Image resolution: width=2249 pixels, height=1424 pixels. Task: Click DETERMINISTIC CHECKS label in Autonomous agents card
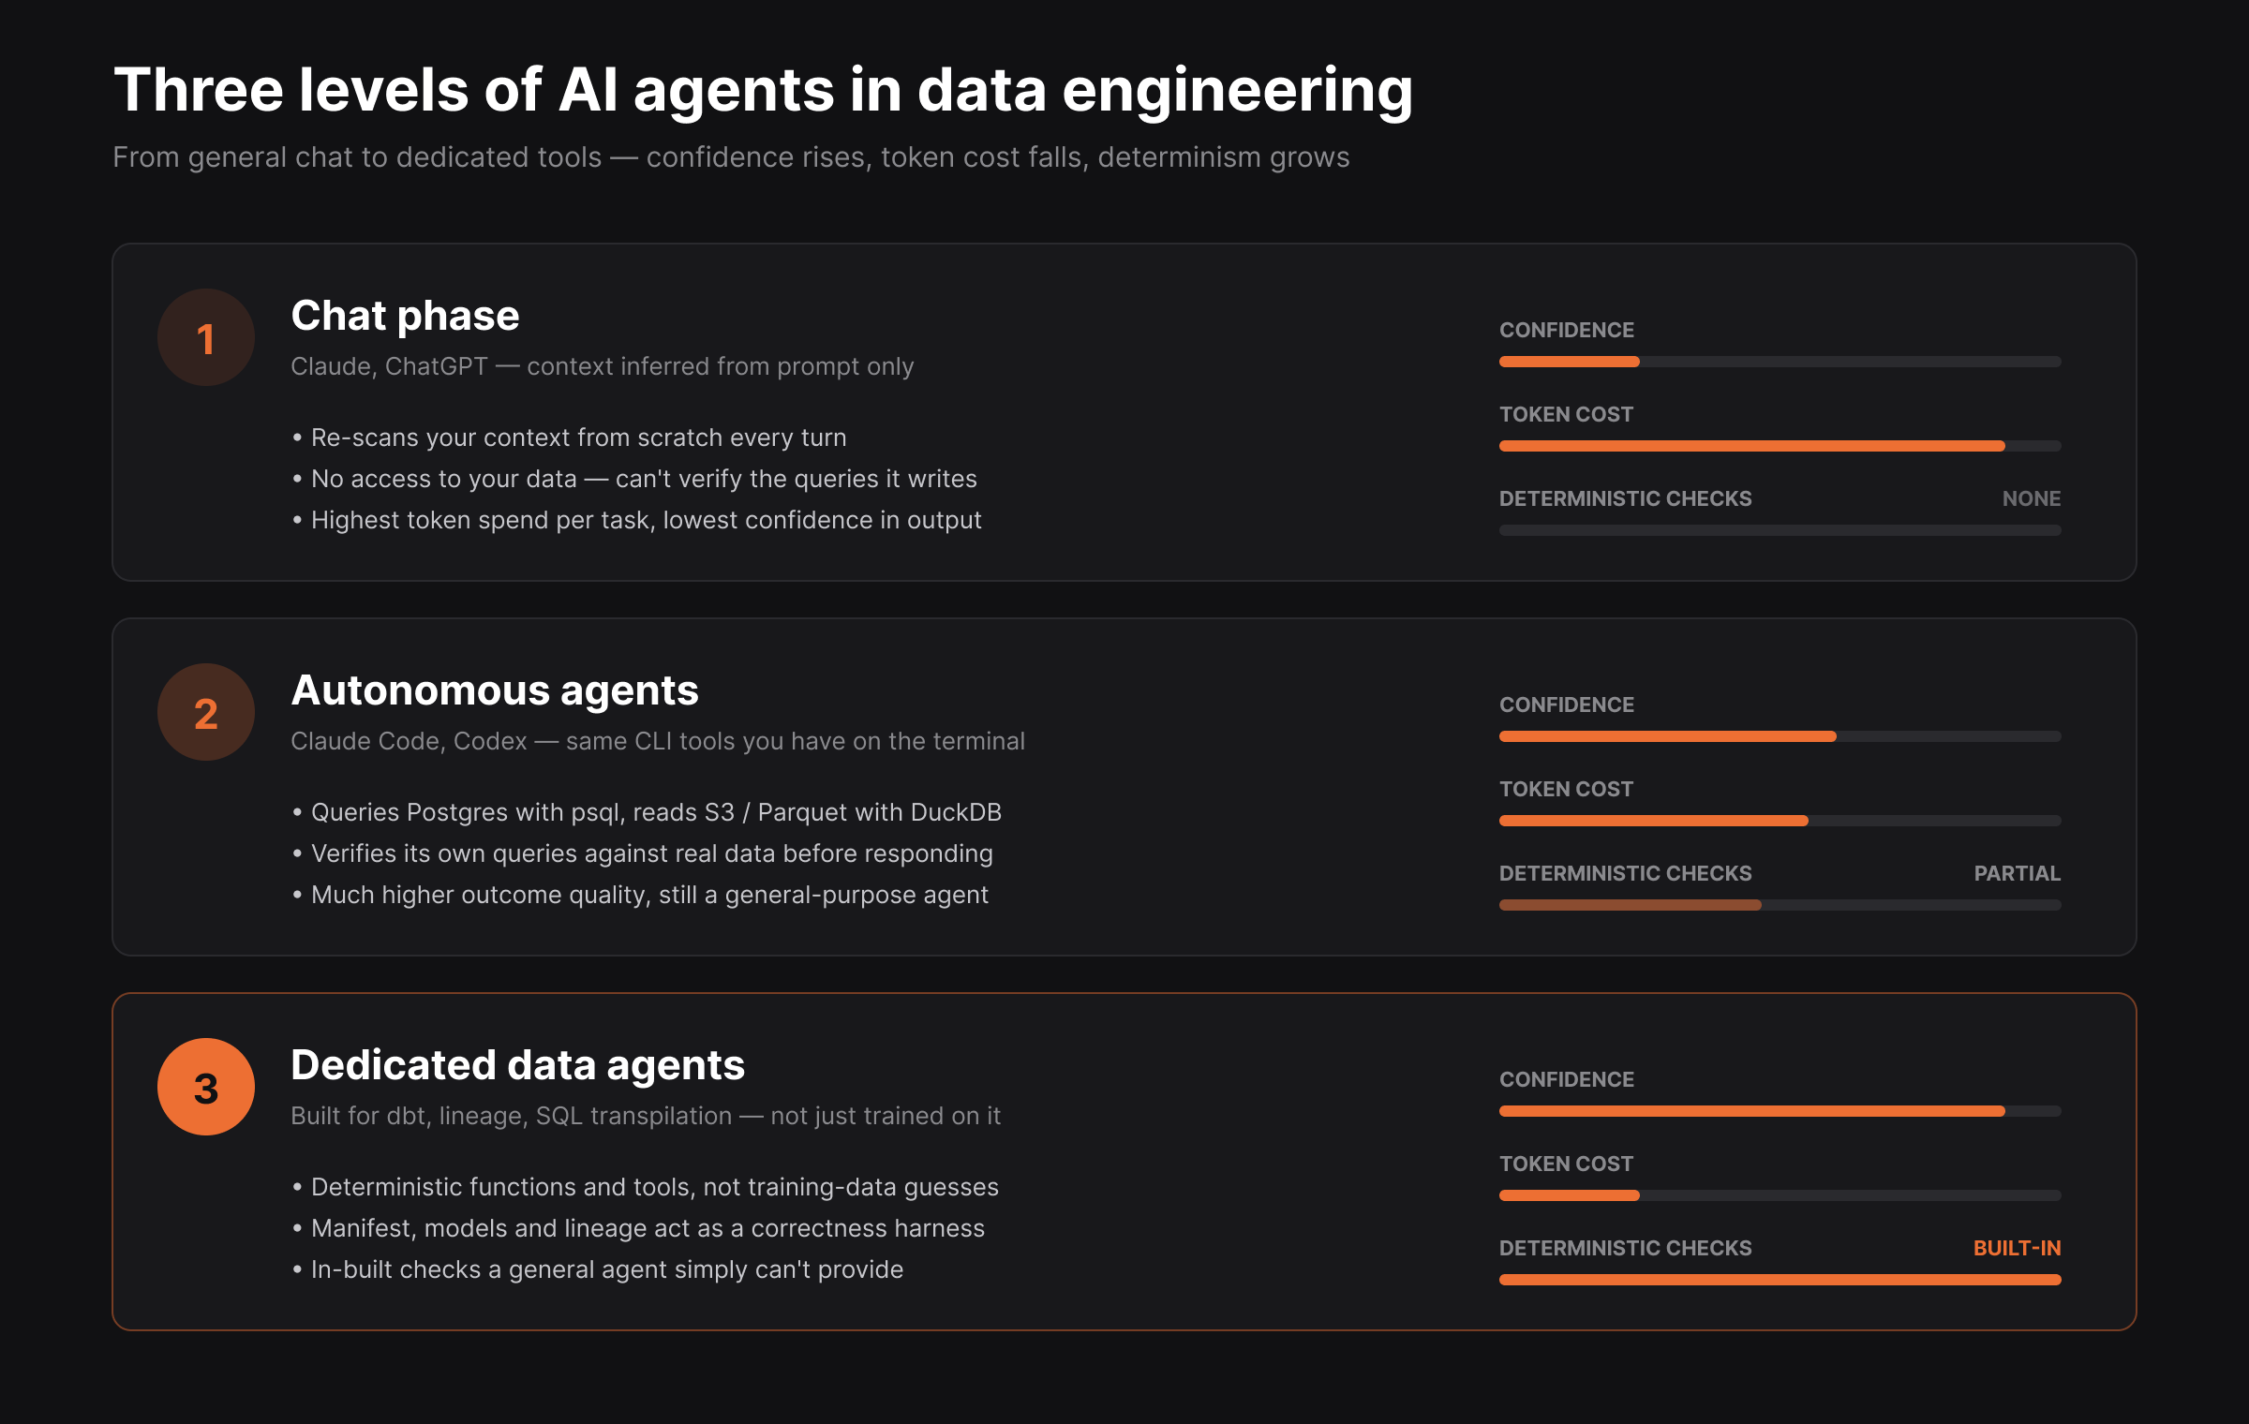point(1625,873)
